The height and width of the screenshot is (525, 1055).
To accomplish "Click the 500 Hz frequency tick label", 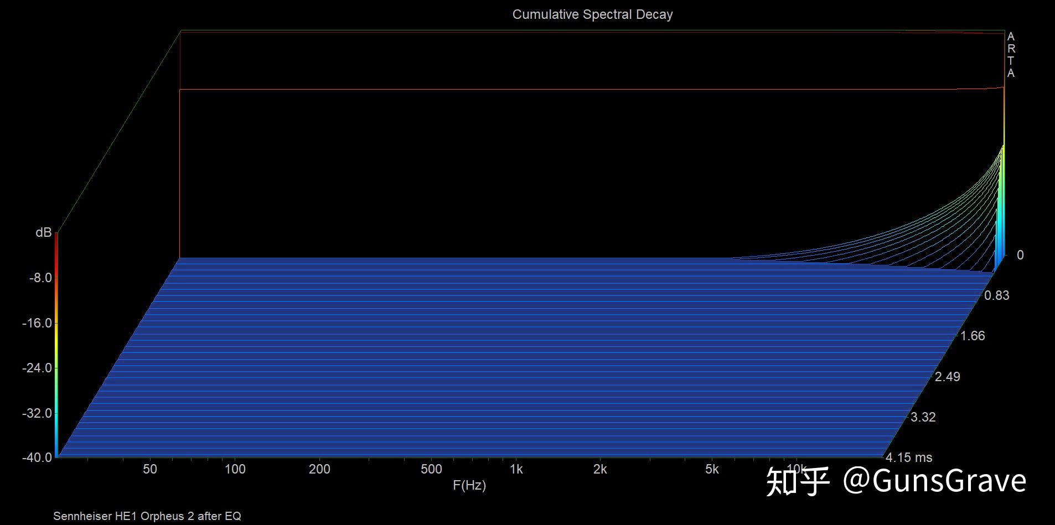I will click(431, 469).
